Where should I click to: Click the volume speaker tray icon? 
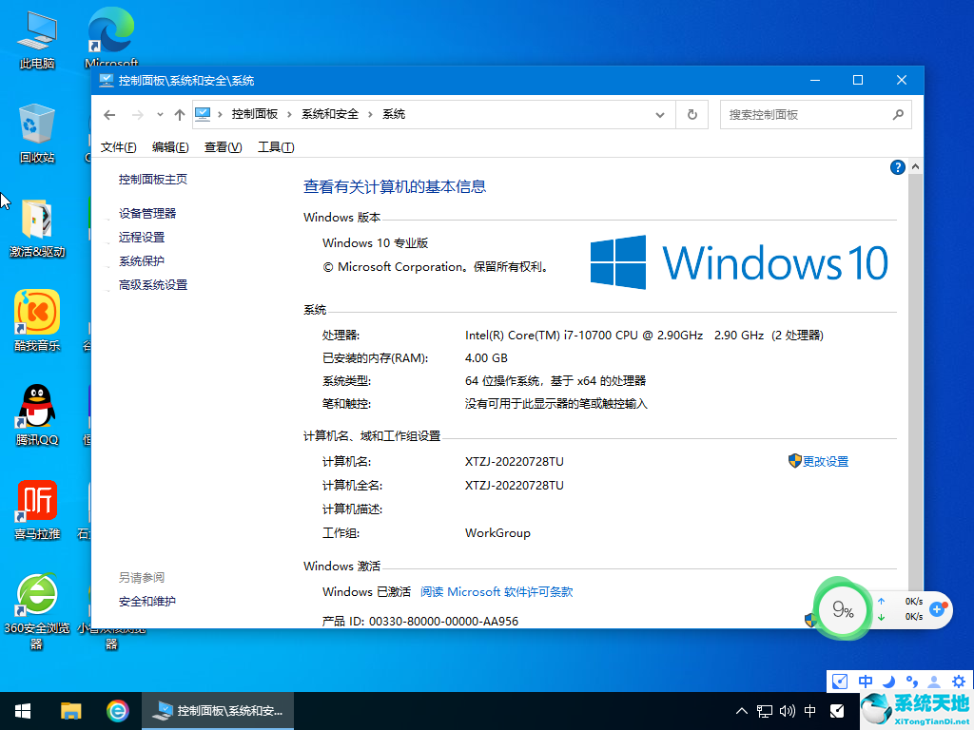(787, 711)
